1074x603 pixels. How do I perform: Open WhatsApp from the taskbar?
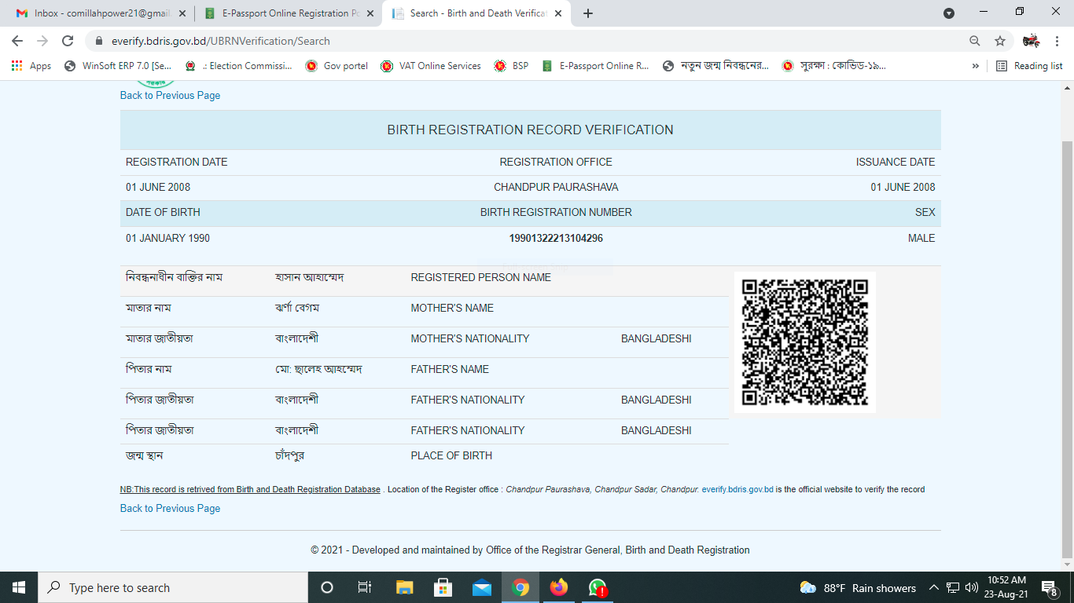598,587
